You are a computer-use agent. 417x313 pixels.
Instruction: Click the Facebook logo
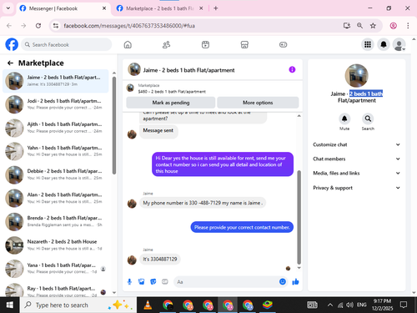pos(12,44)
